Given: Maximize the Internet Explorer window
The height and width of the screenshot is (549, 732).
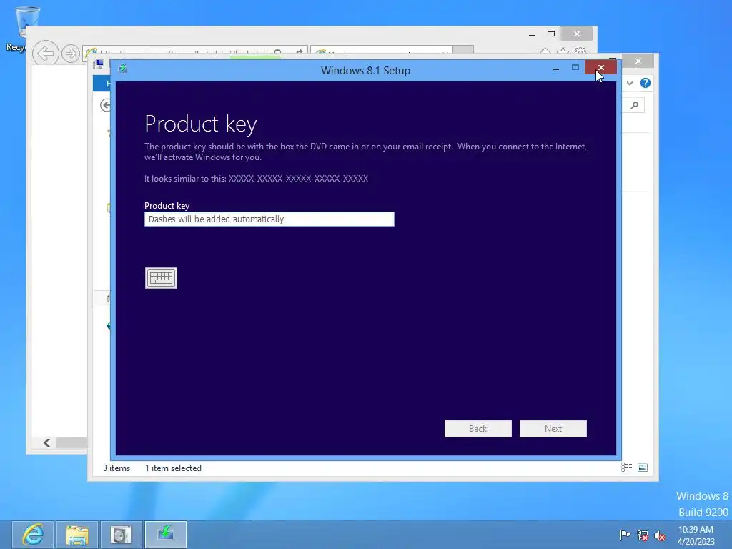Looking at the screenshot, I should 551,34.
